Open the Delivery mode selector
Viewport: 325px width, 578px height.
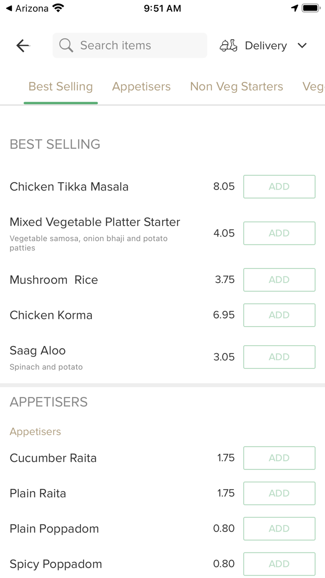click(x=266, y=46)
